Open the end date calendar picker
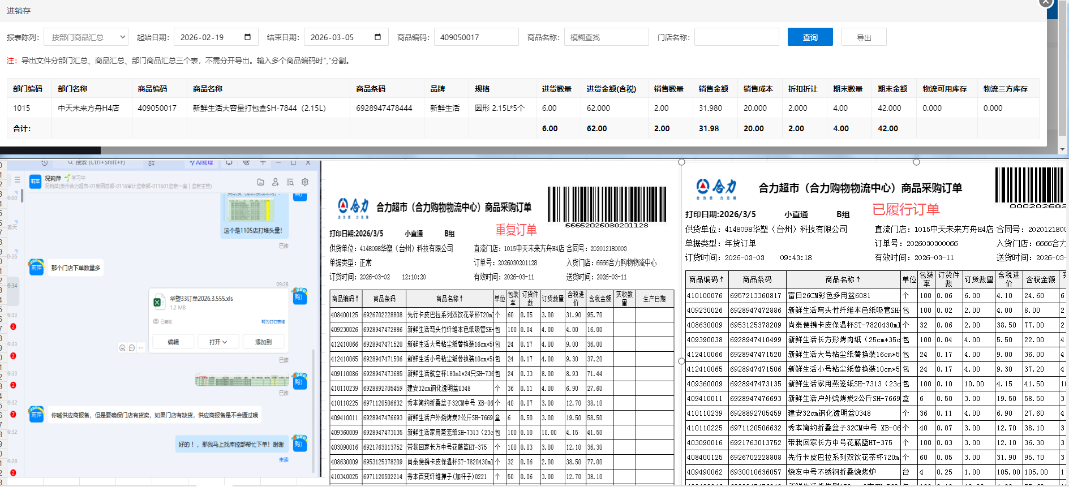1069x487 pixels. coord(377,37)
